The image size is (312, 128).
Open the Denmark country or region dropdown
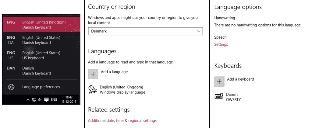tap(145, 31)
